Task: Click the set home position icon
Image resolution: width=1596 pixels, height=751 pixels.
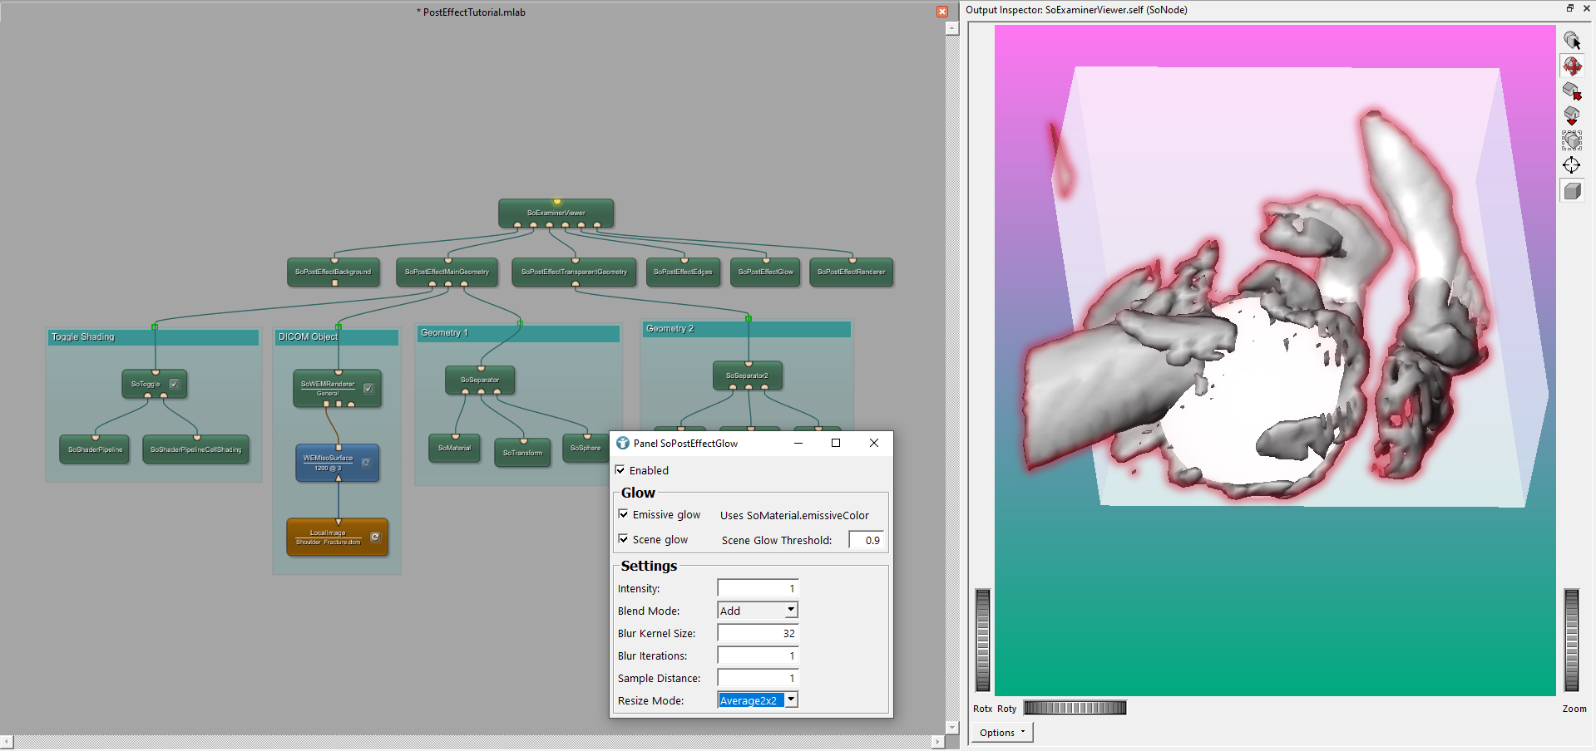Action: pos(1571,115)
